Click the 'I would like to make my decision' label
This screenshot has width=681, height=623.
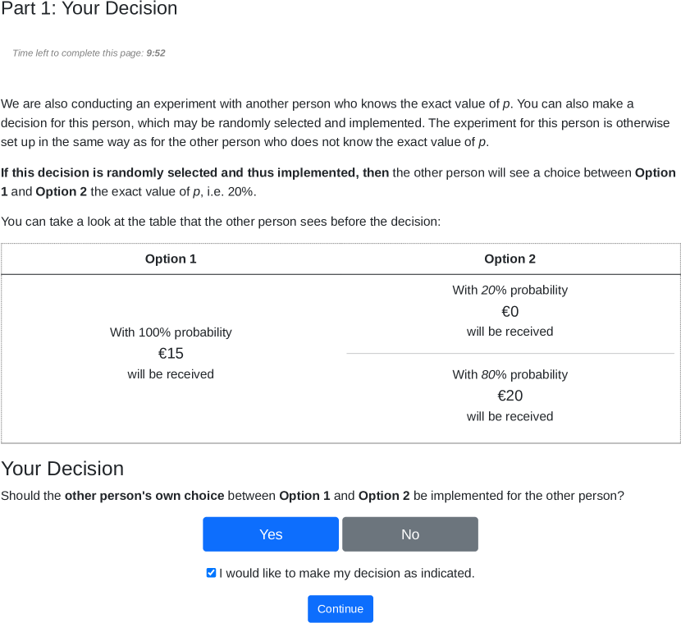point(346,573)
